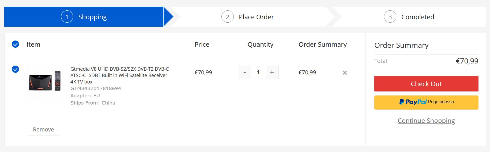
Task: Click the step 2 circle icon
Action: click(x=227, y=17)
